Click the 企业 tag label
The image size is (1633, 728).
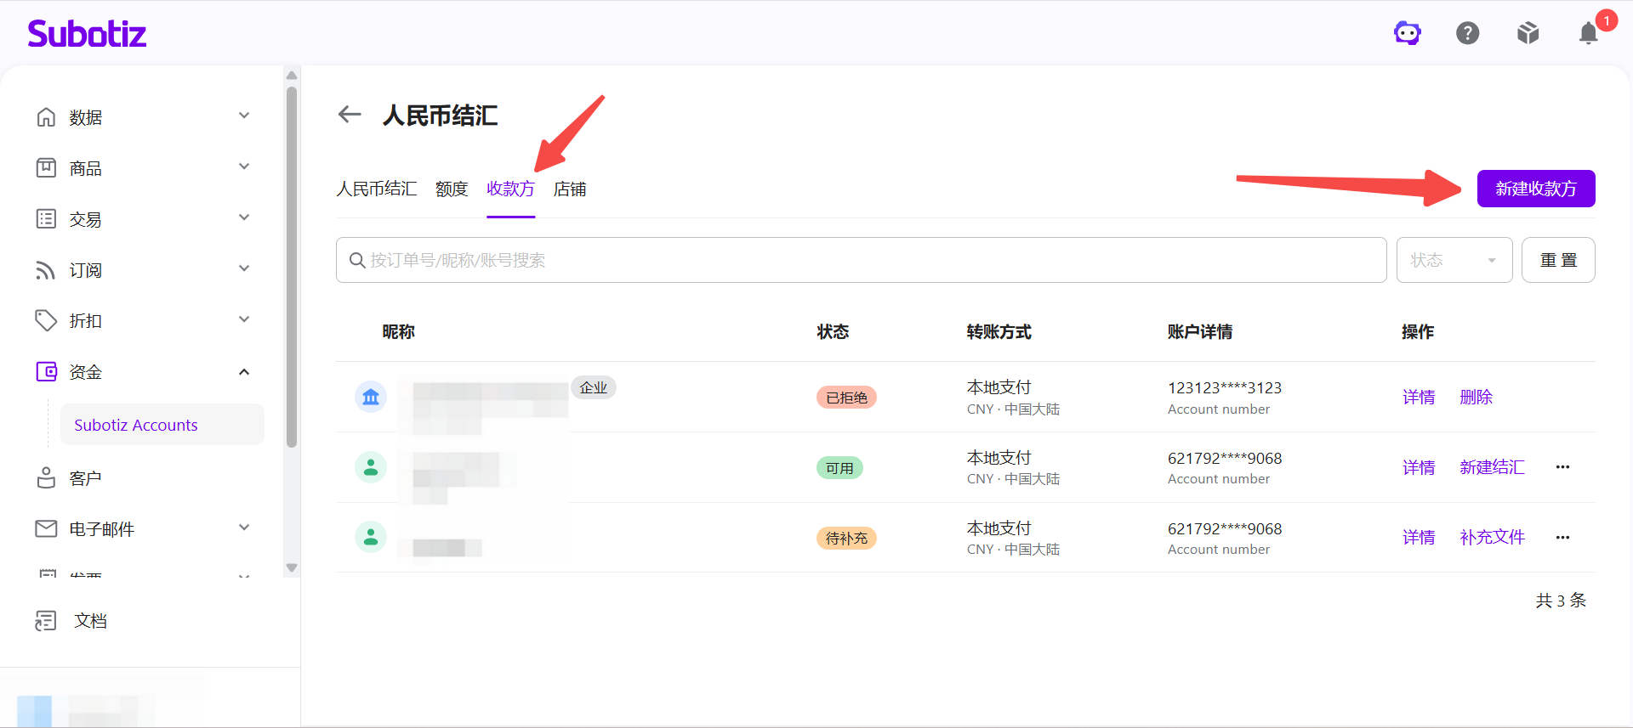pos(593,387)
